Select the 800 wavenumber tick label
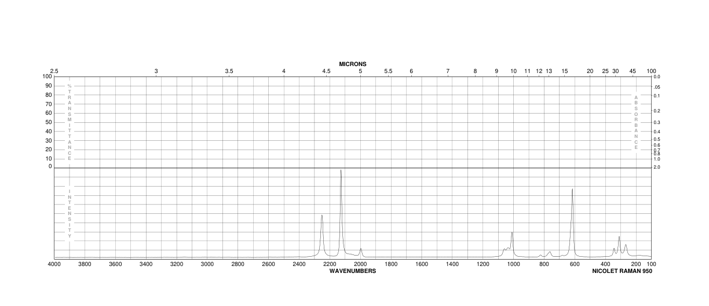Viewport: 709px width, 306px height. click(x=544, y=264)
